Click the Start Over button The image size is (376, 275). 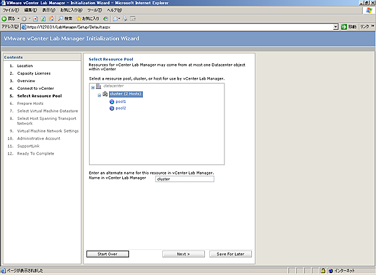click(x=108, y=254)
